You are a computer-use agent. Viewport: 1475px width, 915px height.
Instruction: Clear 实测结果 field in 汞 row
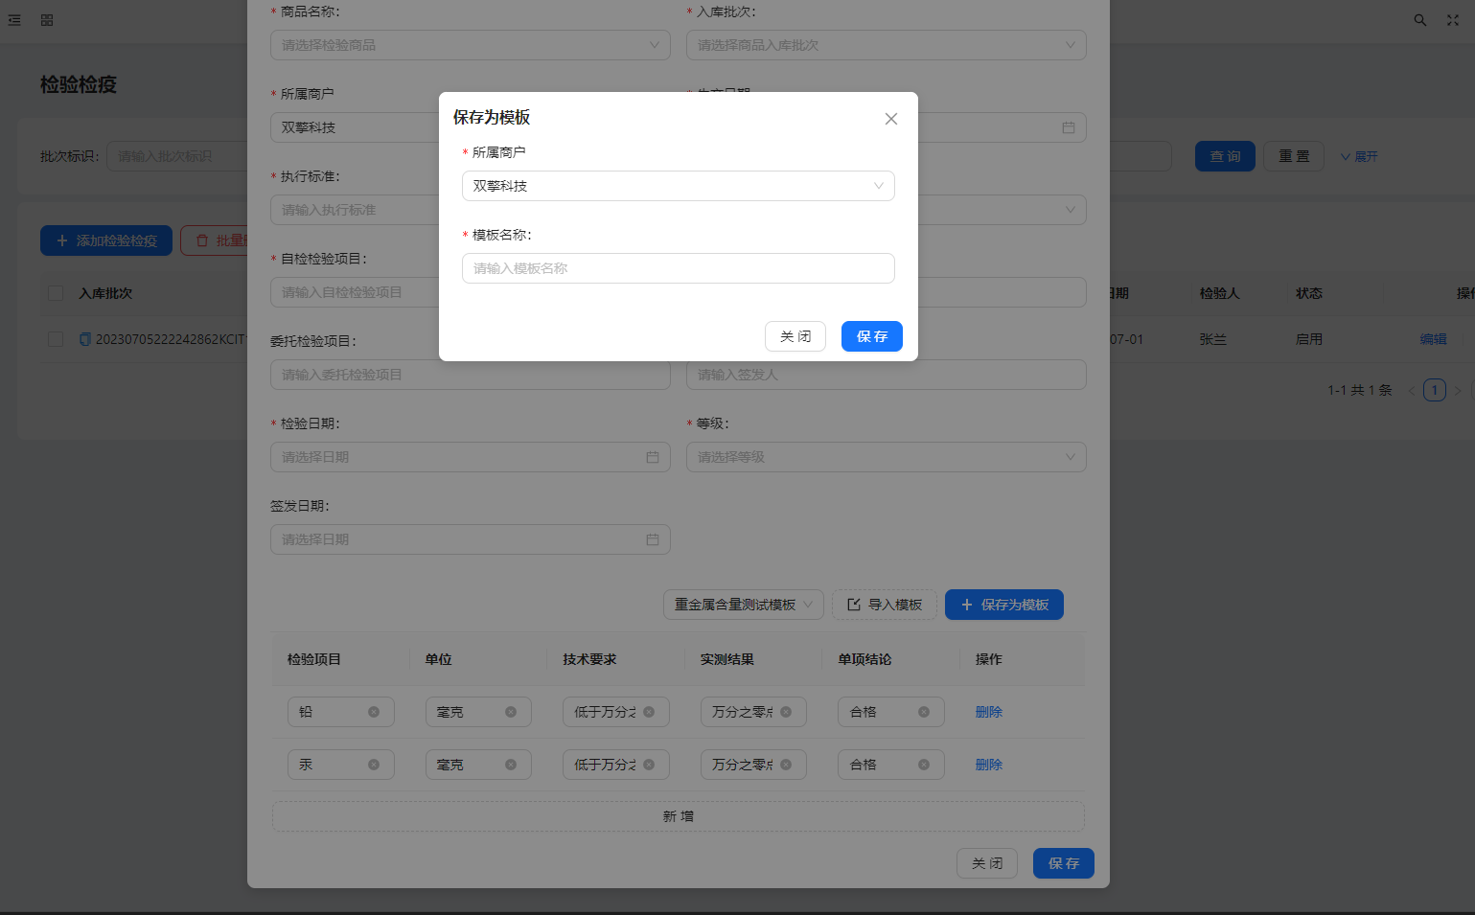[x=786, y=765]
